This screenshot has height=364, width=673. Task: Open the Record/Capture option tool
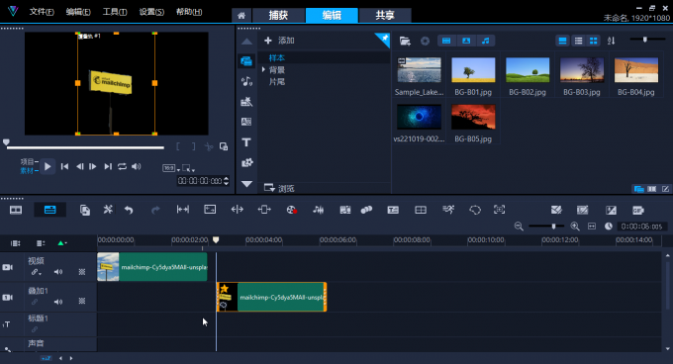tap(291, 210)
